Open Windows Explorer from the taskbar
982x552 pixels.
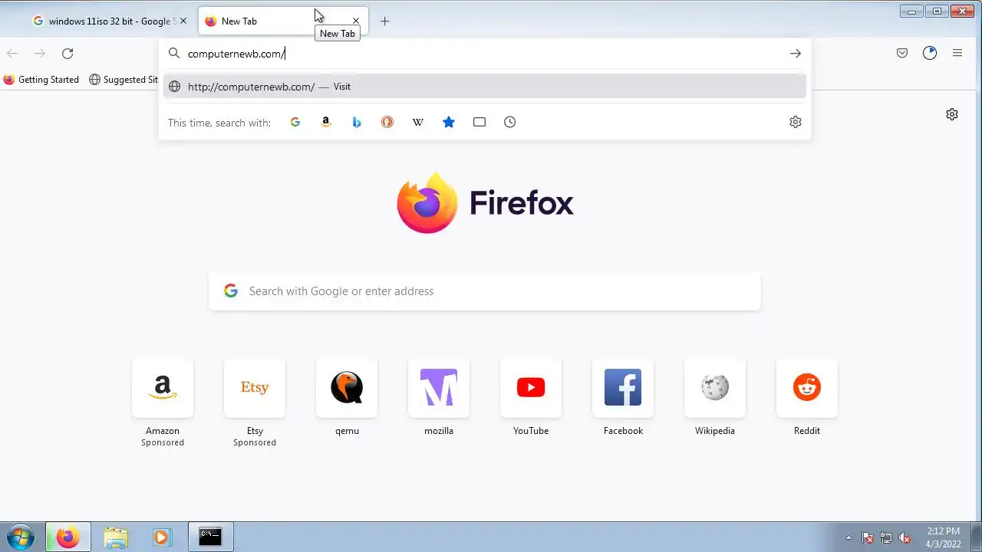pyautogui.click(x=116, y=537)
